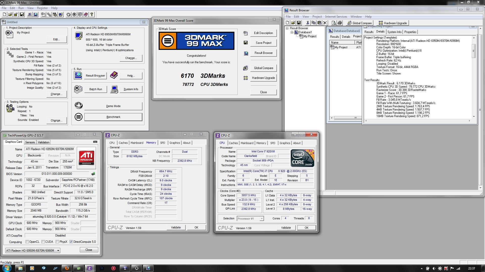485x272 pixels.
Task: Click purple Help book icon in 3DMark toolbar
Action: click(x=86, y=14)
